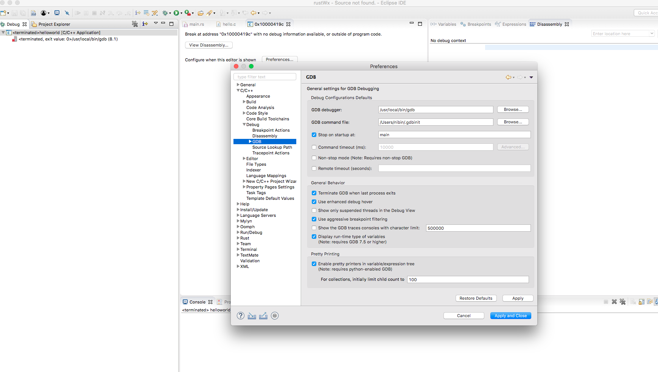658x372 pixels.
Task: Click the GDB command file text field
Action: coord(435,122)
